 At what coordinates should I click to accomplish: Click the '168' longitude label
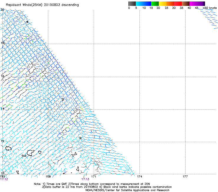[x=48, y=177]
